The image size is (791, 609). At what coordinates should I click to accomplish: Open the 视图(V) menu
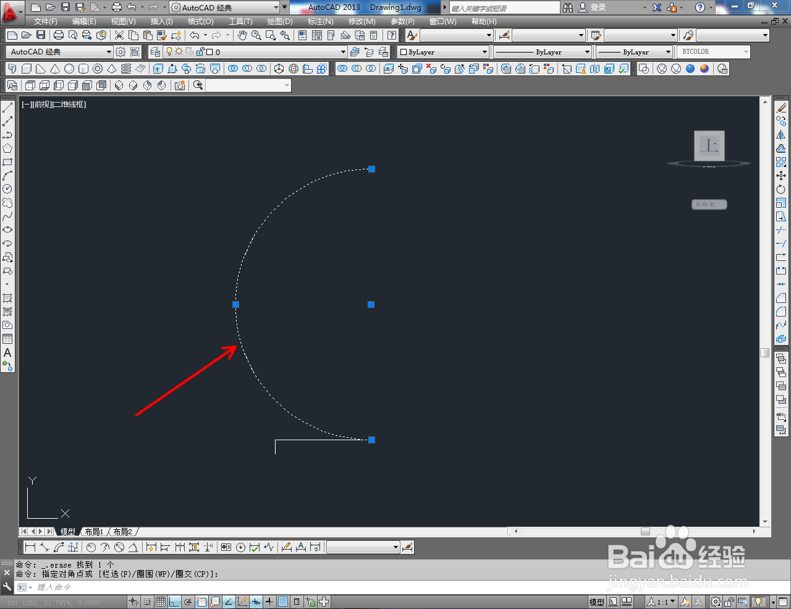(x=123, y=21)
